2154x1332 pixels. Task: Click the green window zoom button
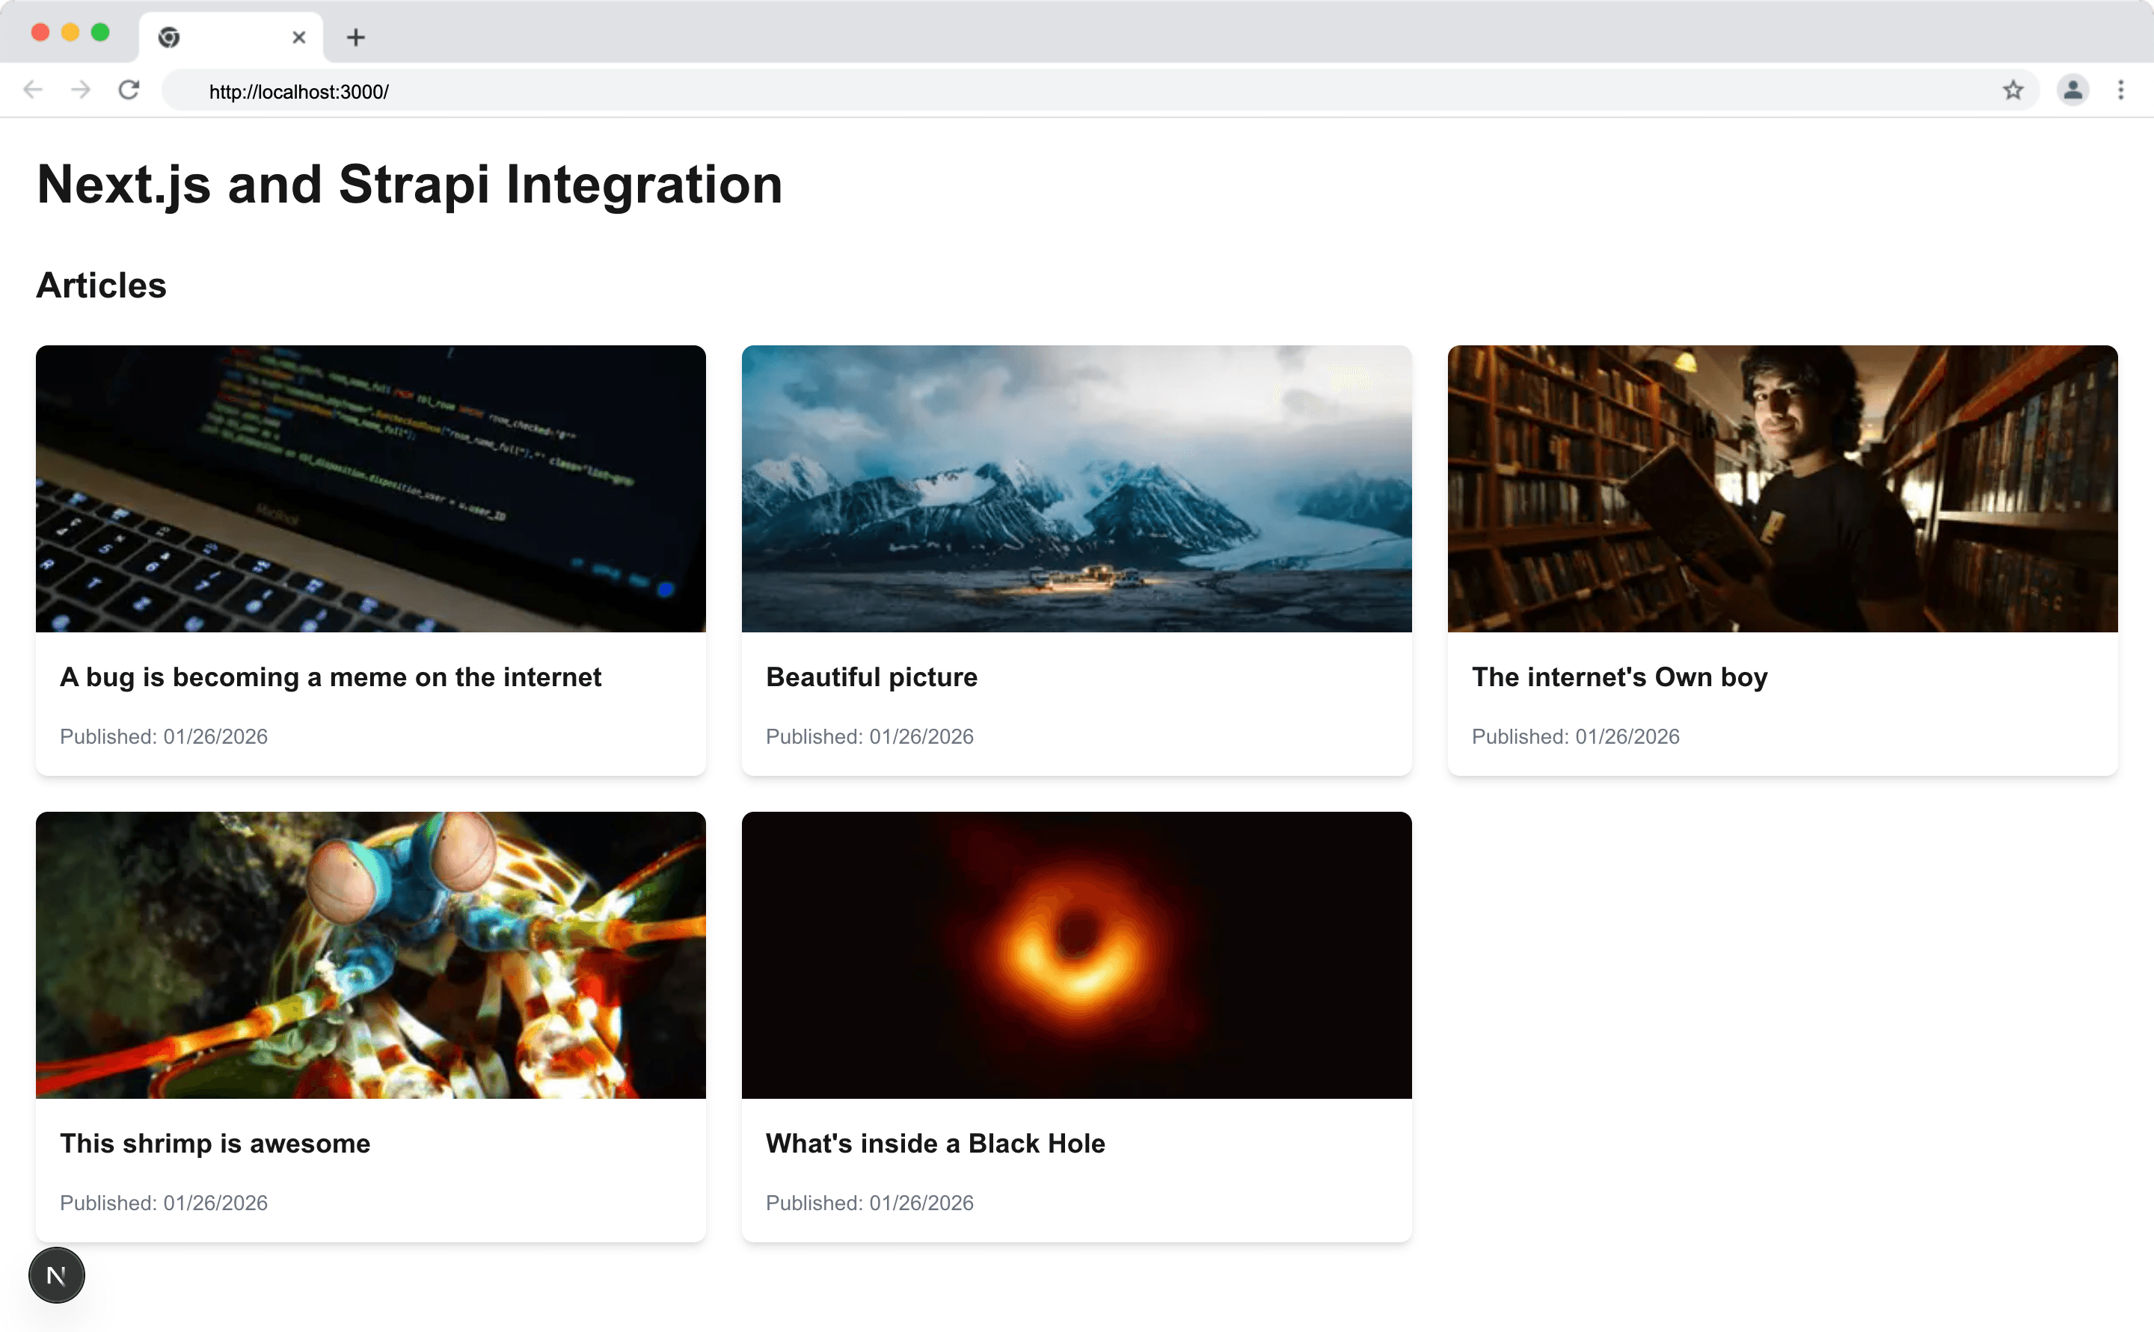100,33
